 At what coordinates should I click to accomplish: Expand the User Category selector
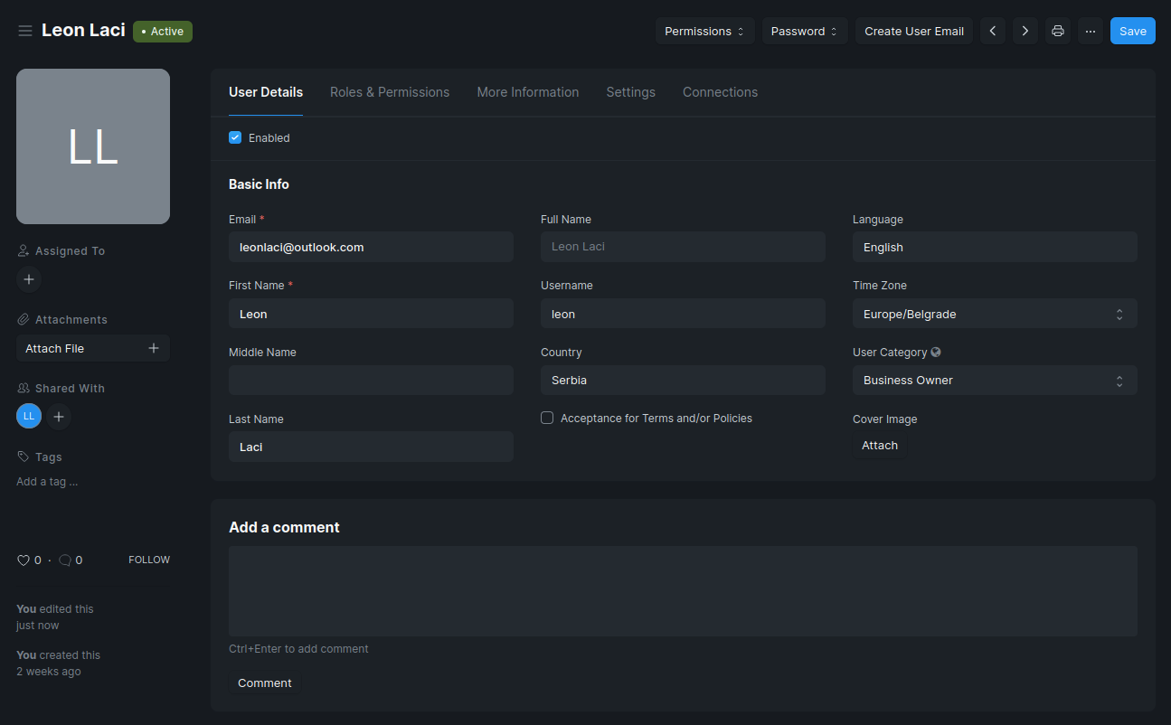click(x=994, y=381)
